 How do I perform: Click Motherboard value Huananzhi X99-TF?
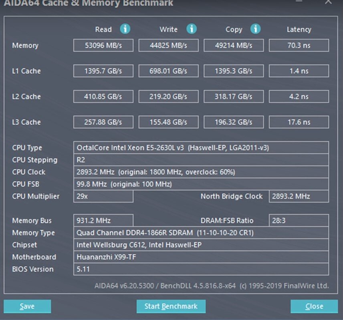(x=201, y=257)
